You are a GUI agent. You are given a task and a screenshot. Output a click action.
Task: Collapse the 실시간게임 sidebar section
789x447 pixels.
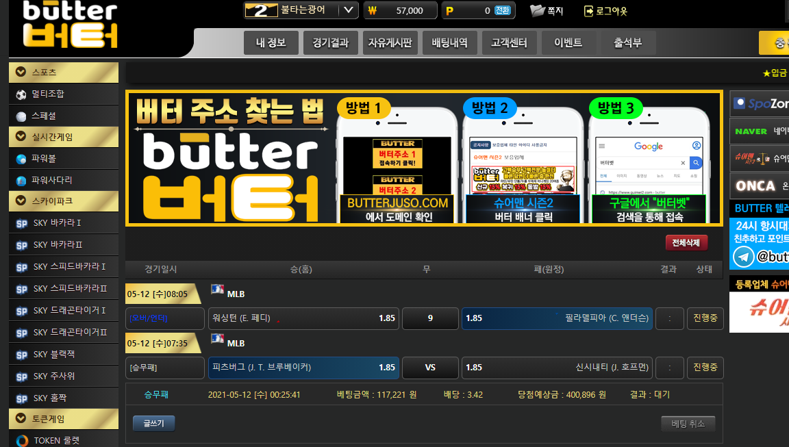[21, 137]
